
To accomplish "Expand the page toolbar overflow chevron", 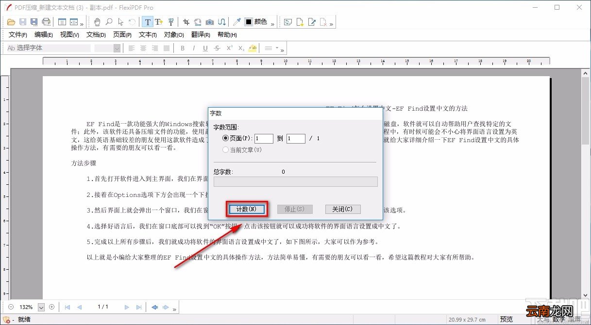I will 332,23.
